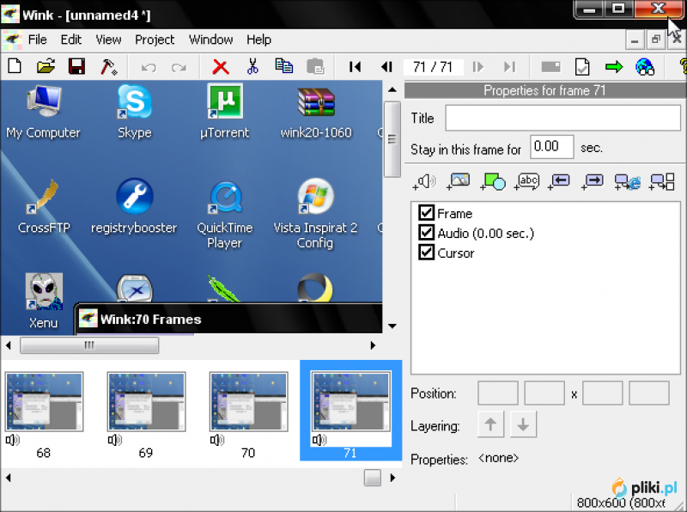Create a new project with New icon
687x512 pixels.
click(15, 67)
